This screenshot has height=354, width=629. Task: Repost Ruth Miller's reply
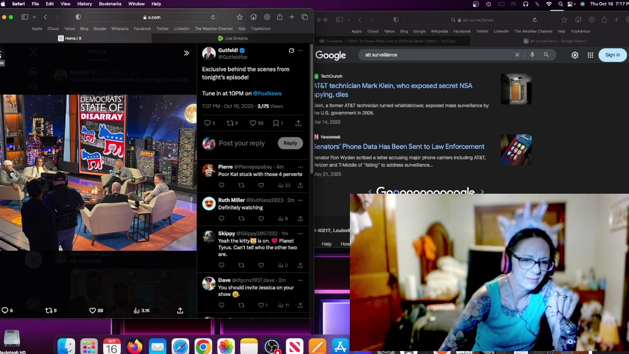click(x=241, y=218)
